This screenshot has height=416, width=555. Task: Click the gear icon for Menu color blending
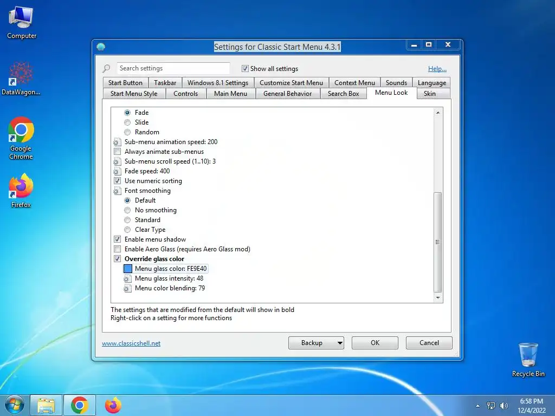[127, 289]
